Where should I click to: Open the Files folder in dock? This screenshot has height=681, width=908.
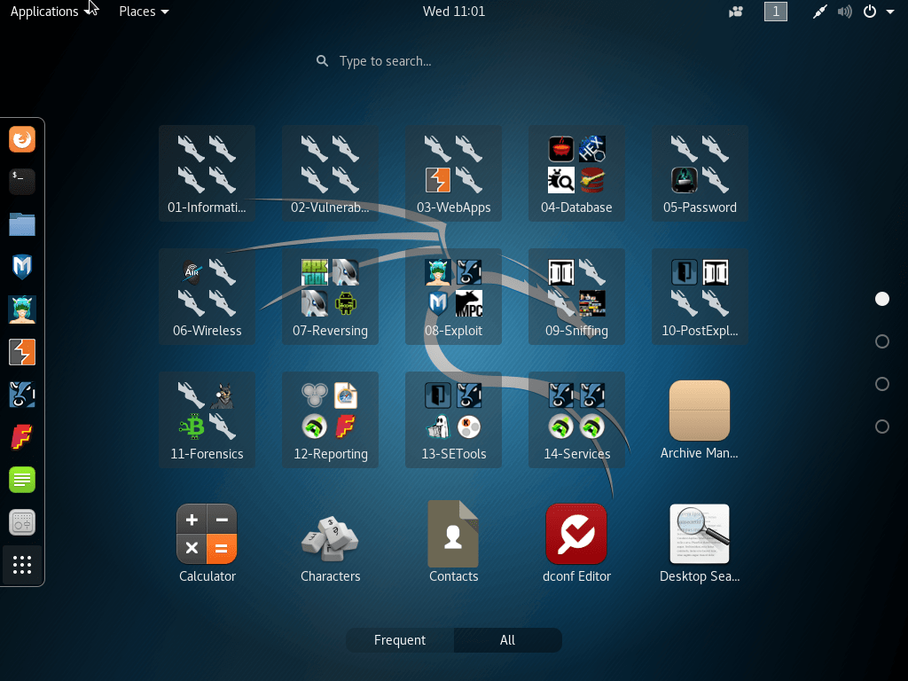22,224
